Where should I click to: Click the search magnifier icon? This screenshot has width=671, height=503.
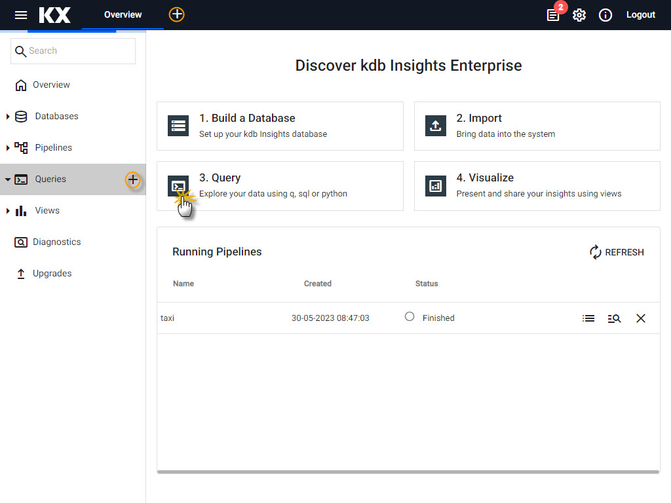point(20,51)
